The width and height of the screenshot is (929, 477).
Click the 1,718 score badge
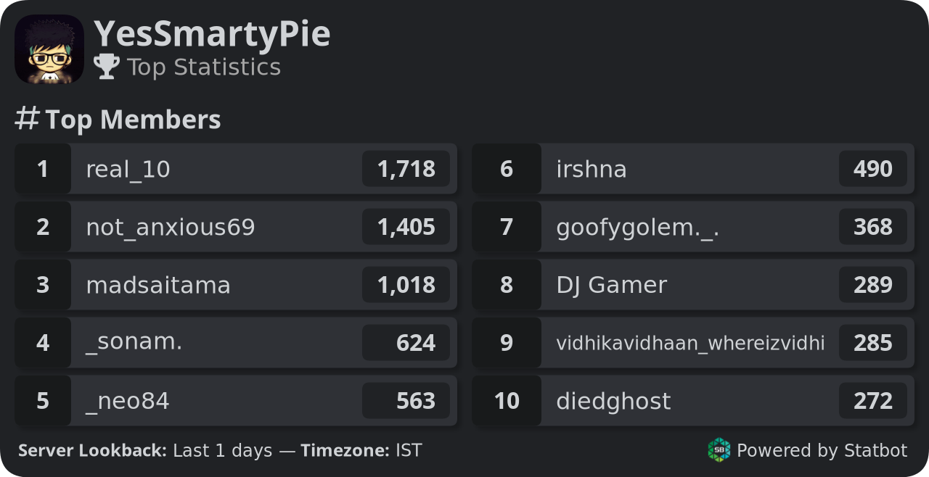tap(406, 169)
